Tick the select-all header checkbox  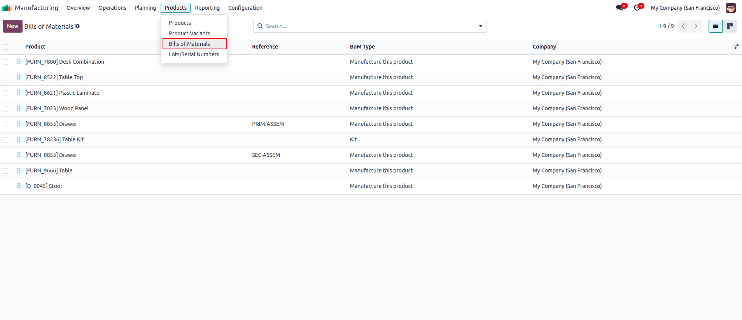pos(5,47)
